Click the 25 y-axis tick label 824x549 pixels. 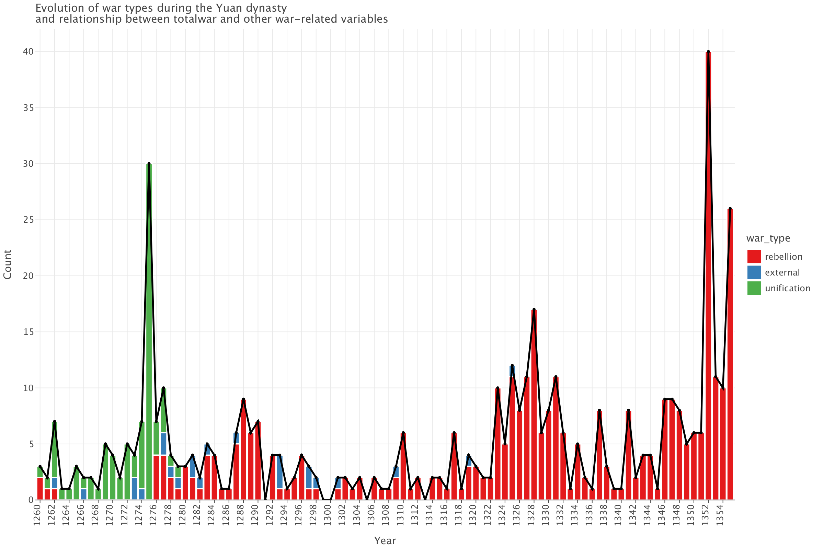click(x=28, y=220)
